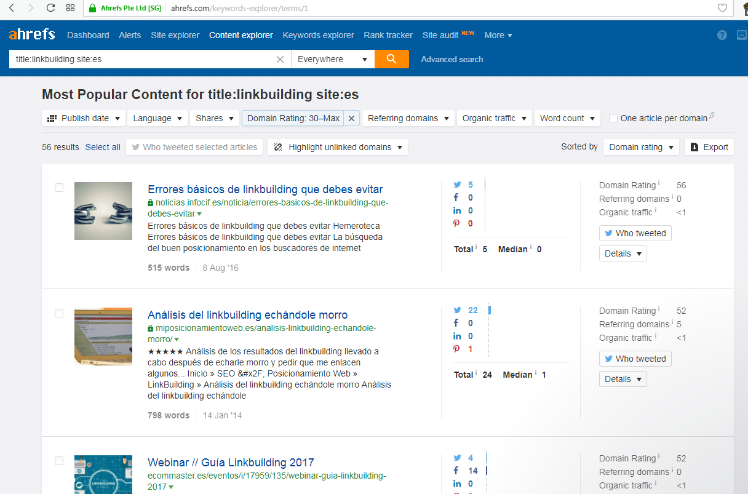Expand Details for Errores básicos result
Image resolution: width=748 pixels, height=494 pixels.
coord(623,253)
